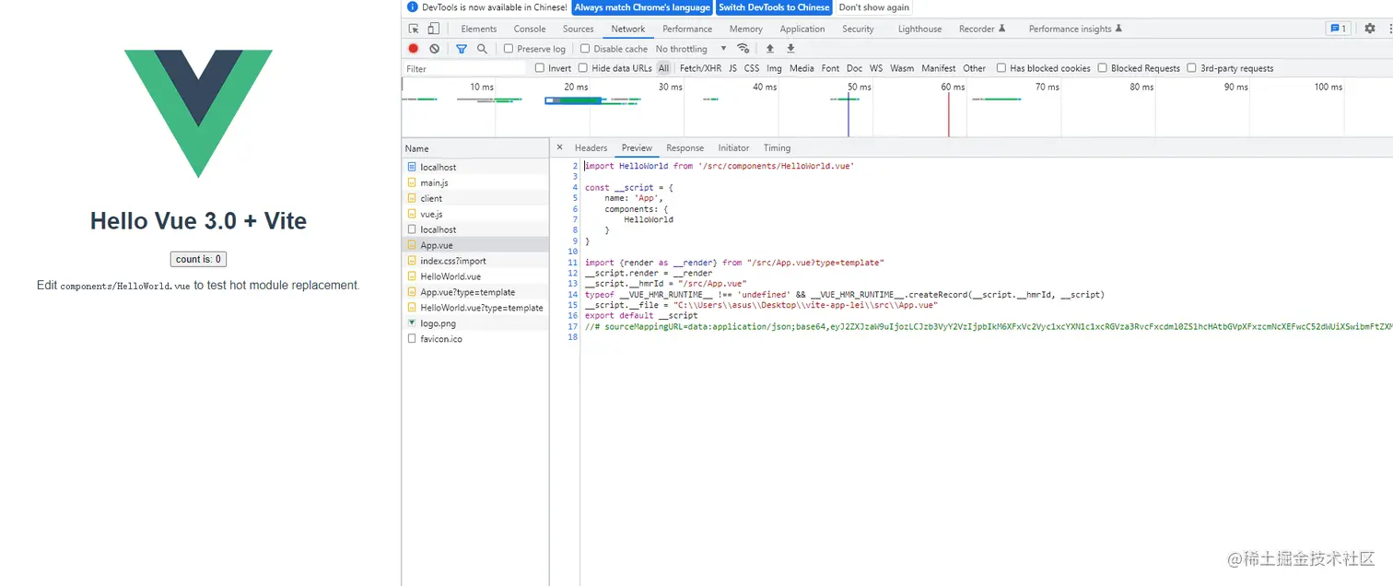Viewport: 1393px width, 586px height.
Task: Open network conditions Wi-Fi gear icon
Action: pyautogui.click(x=743, y=49)
